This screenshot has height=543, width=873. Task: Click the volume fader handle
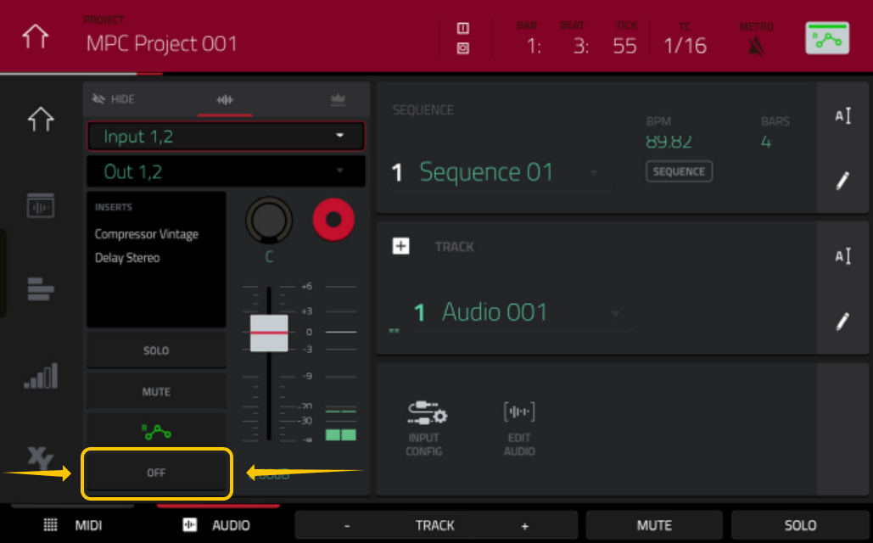pyautogui.click(x=269, y=333)
